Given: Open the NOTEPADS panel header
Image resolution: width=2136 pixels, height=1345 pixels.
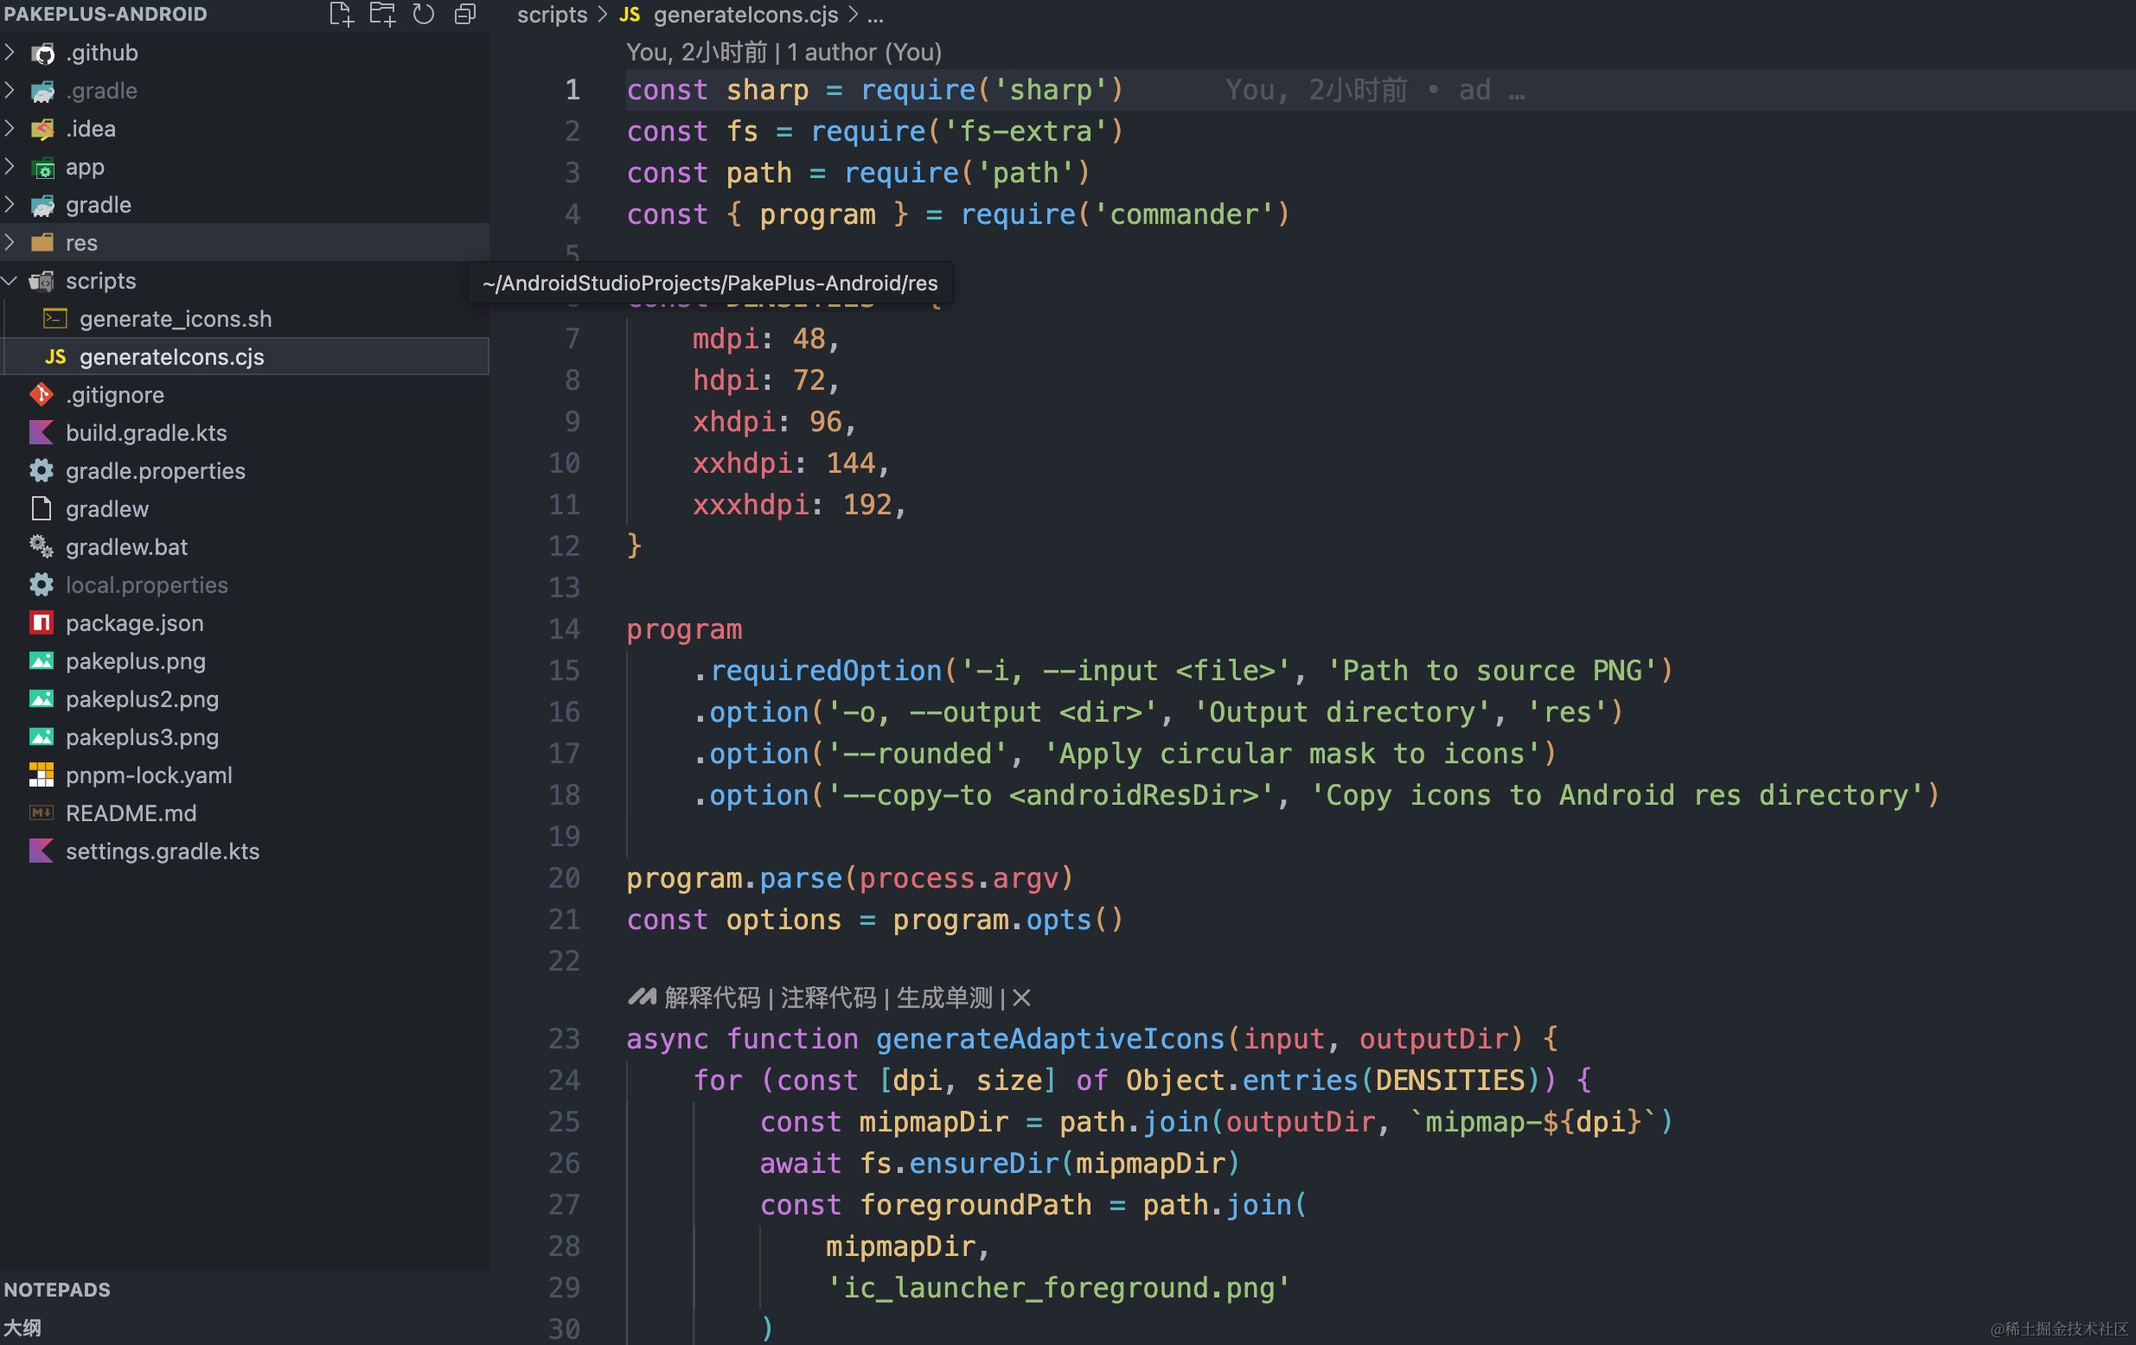Looking at the screenshot, I should tap(58, 1289).
